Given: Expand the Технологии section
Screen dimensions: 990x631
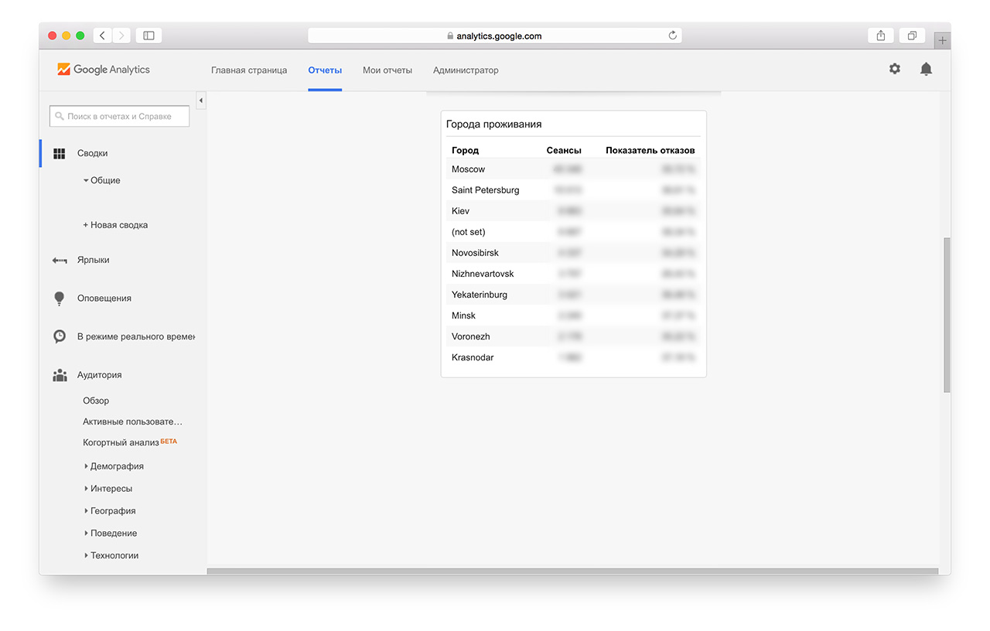Looking at the screenshot, I should pyautogui.click(x=114, y=556).
